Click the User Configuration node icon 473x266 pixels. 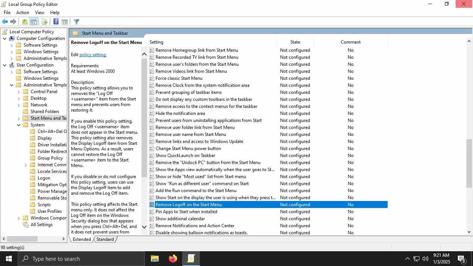coord(12,65)
